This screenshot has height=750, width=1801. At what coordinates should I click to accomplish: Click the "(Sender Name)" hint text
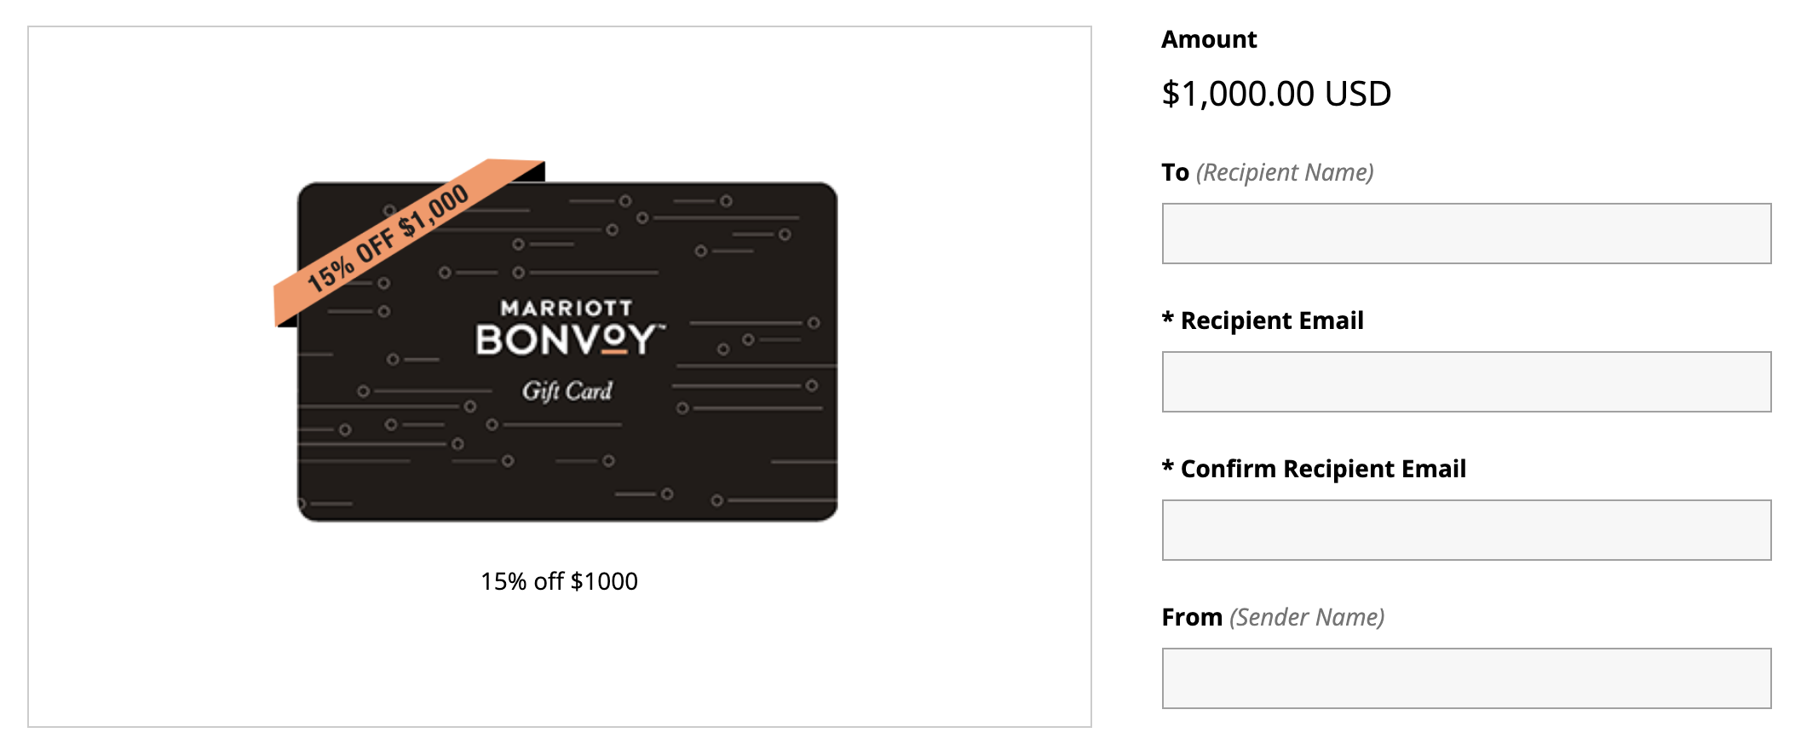1307,617
